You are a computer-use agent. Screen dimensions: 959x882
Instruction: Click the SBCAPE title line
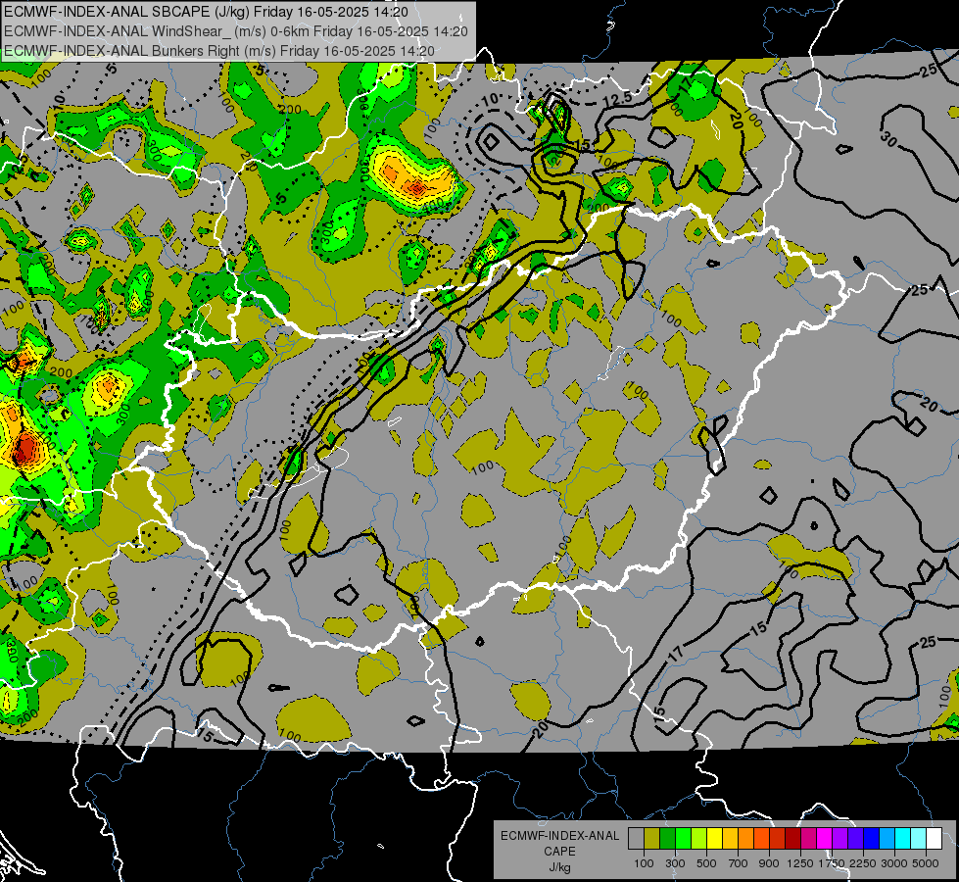coord(206,12)
